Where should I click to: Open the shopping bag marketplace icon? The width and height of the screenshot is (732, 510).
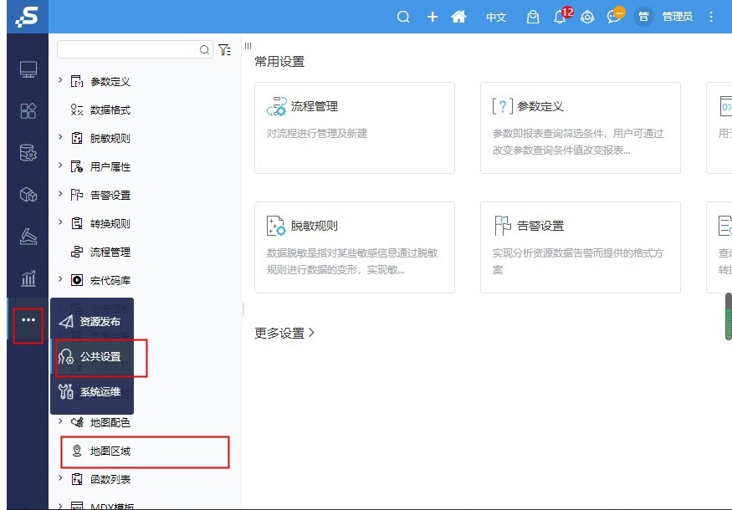click(x=533, y=18)
